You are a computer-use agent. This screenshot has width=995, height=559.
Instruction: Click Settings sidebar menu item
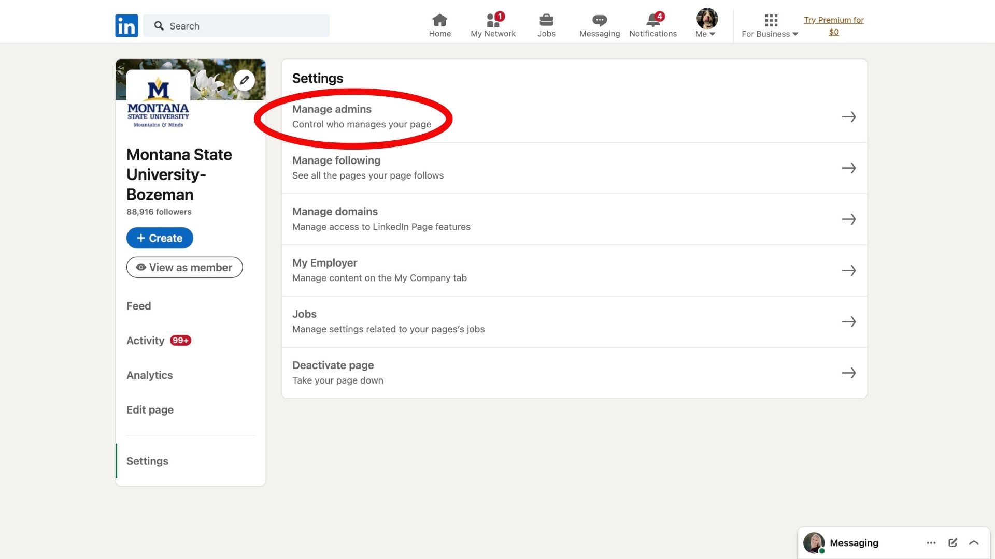coord(147,461)
